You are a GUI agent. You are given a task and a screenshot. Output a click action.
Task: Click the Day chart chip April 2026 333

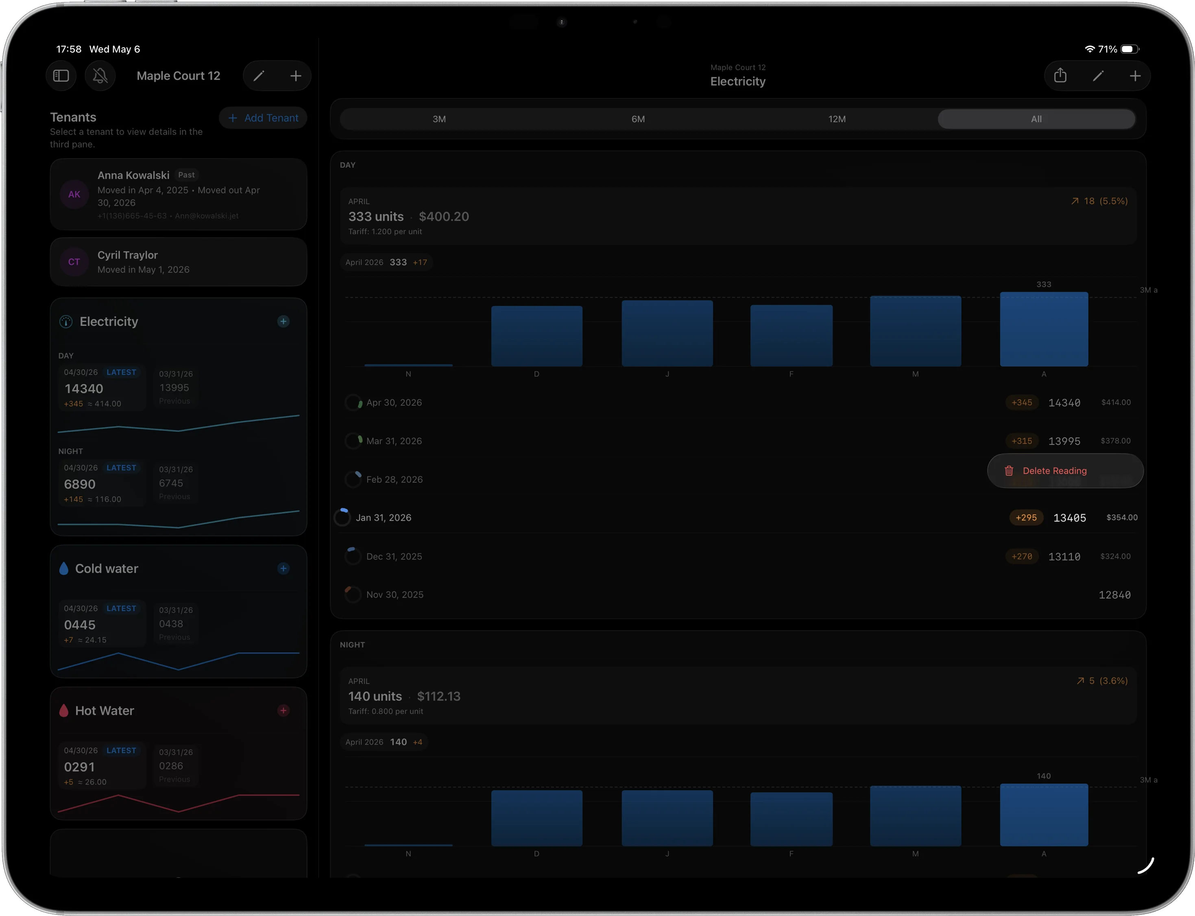(x=386, y=262)
